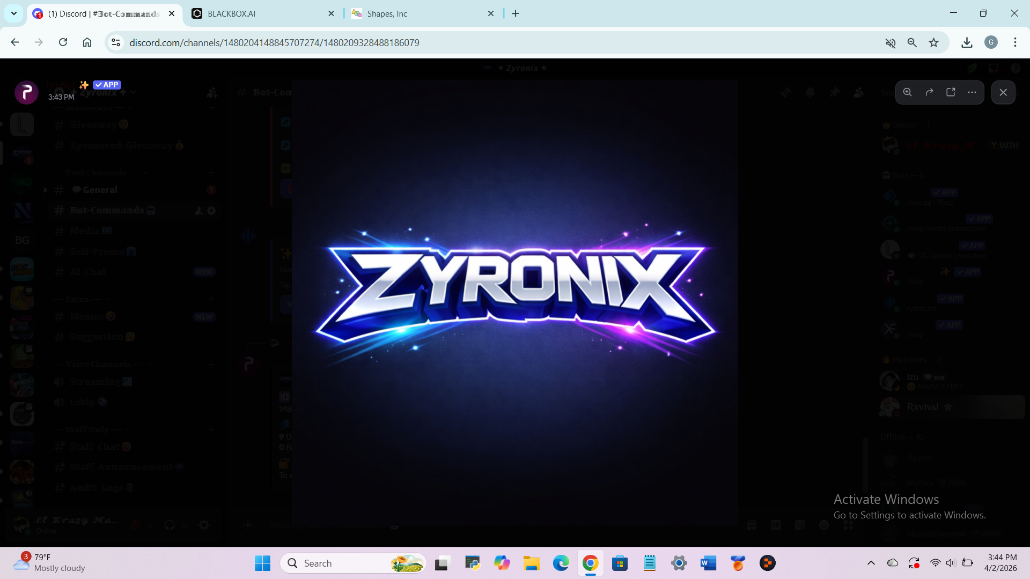Open the image viewer more options menu
Image resolution: width=1030 pixels, height=579 pixels.
(x=972, y=92)
